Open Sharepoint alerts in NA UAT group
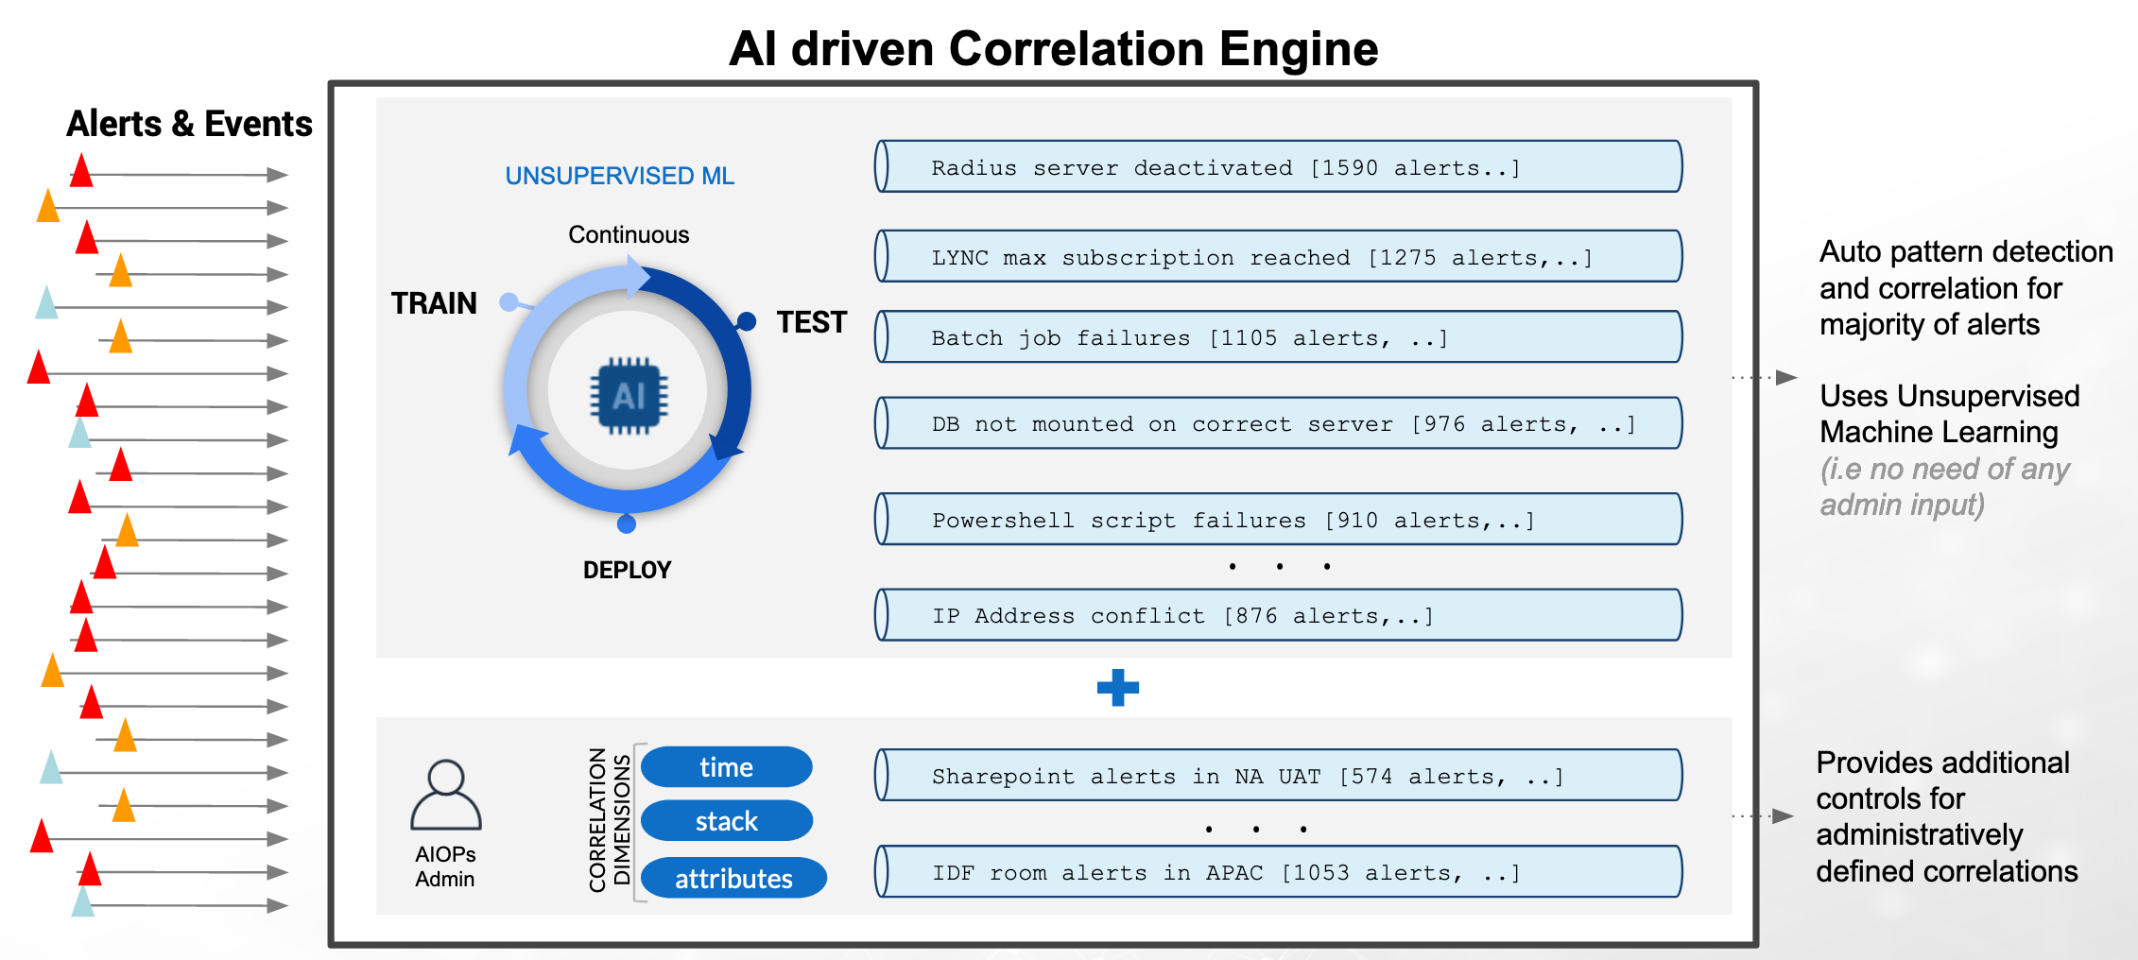 pyautogui.click(x=1278, y=776)
